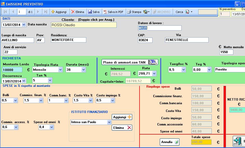Click Riepilogo Bolli value 50,00
This screenshot has height=148, width=245.
[201, 89]
